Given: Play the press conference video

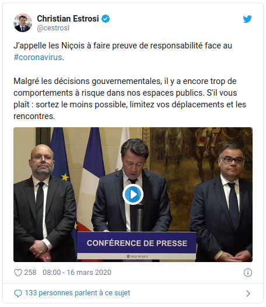Looking at the screenshot, I should [x=133, y=194].
